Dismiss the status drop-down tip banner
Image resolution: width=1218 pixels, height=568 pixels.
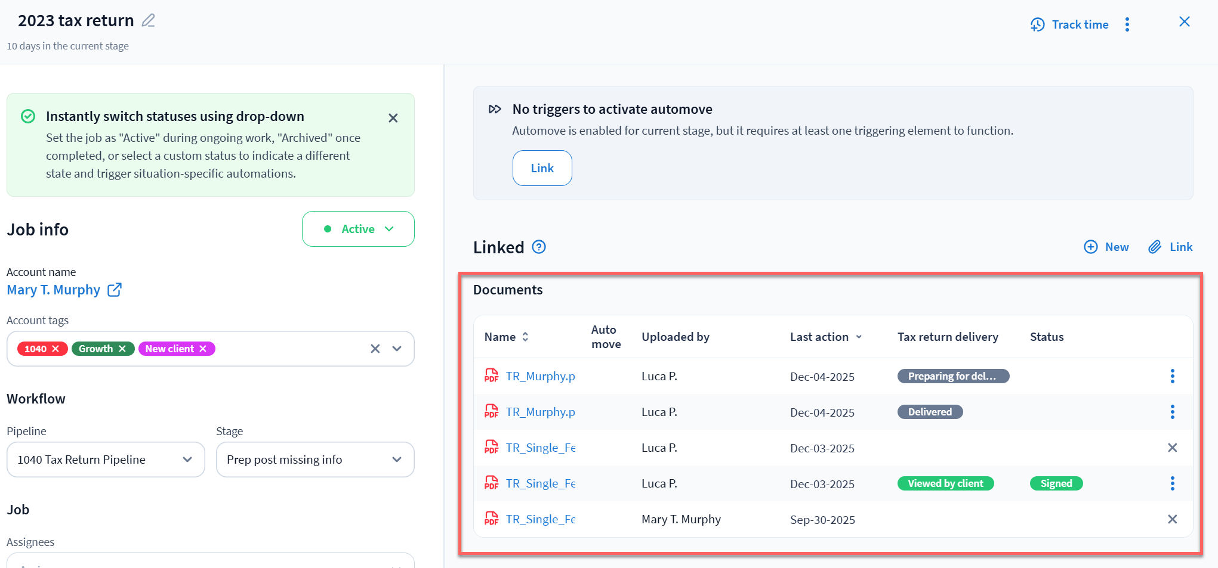[x=393, y=118]
